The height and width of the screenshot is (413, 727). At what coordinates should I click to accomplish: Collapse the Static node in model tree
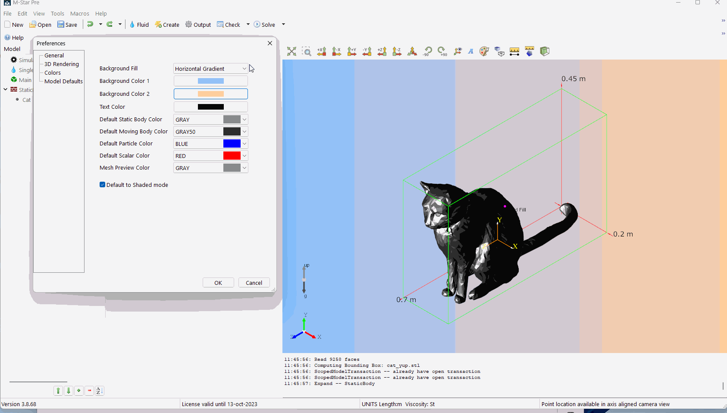click(5, 89)
